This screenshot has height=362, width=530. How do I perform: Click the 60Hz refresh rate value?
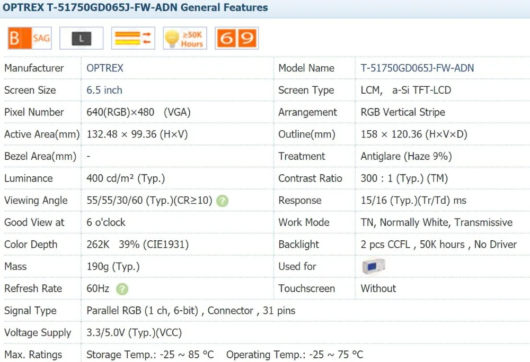tap(98, 288)
